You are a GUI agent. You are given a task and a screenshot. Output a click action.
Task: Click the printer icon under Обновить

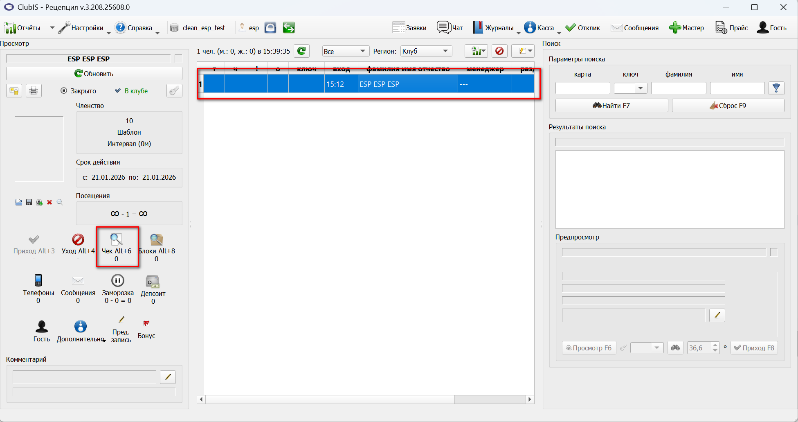tap(34, 90)
